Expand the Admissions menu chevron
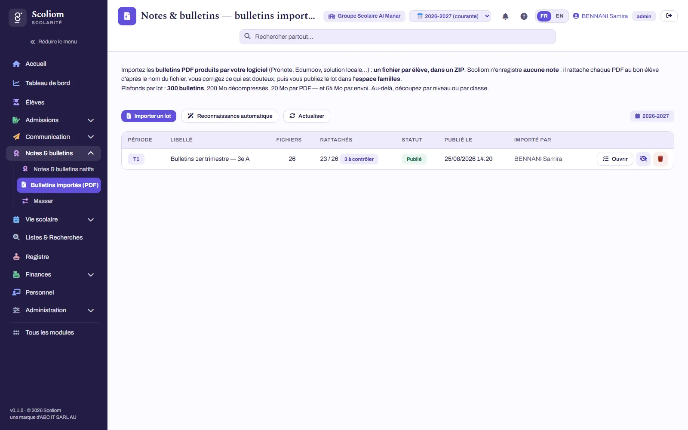688x430 pixels. tap(91, 120)
